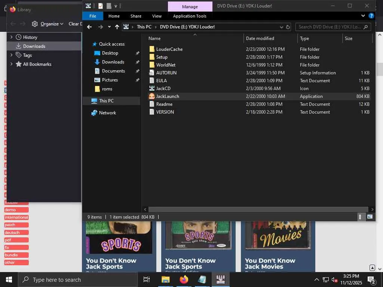Click the refresh icon in the address bar
This screenshot has width=383, height=287.
point(288,27)
